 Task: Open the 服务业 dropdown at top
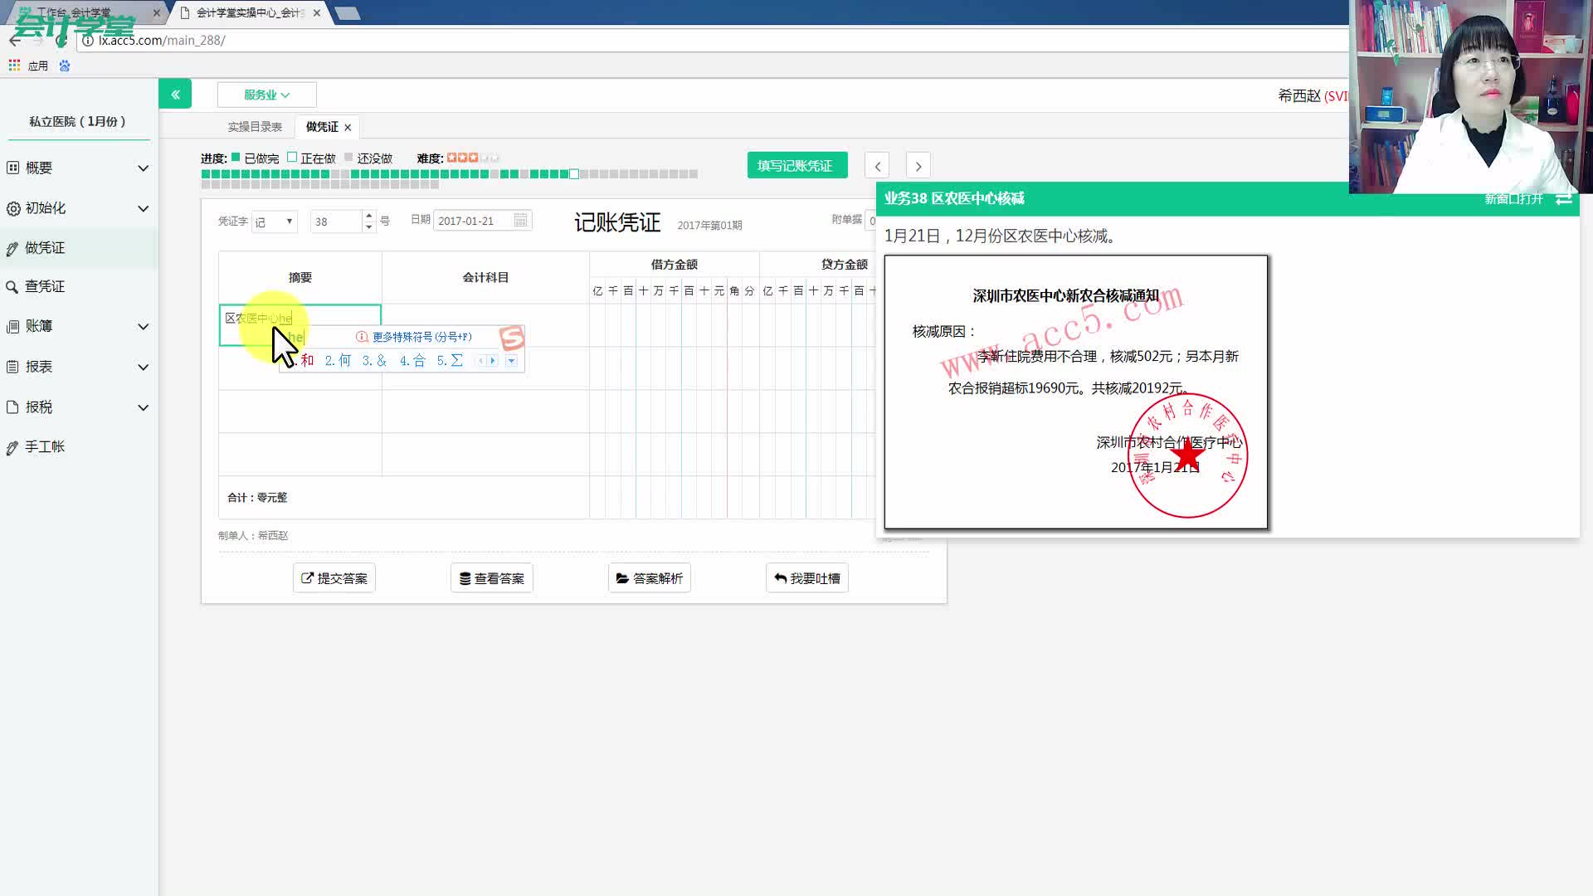click(x=266, y=94)
